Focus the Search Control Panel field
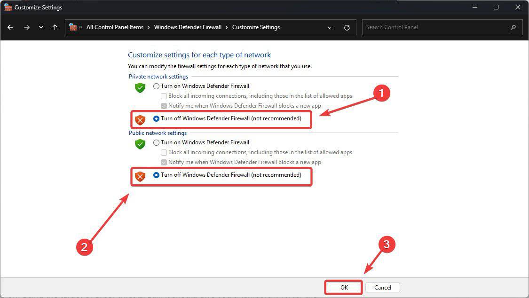Screen dimensions: 529x298 point(442,27)
